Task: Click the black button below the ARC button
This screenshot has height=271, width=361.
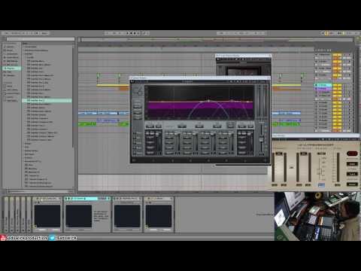Action: [x=352, y=164]
